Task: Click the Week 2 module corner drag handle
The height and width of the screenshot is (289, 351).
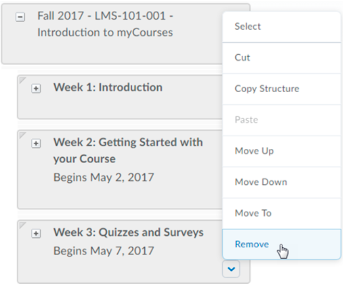Action: click(22, 134)
